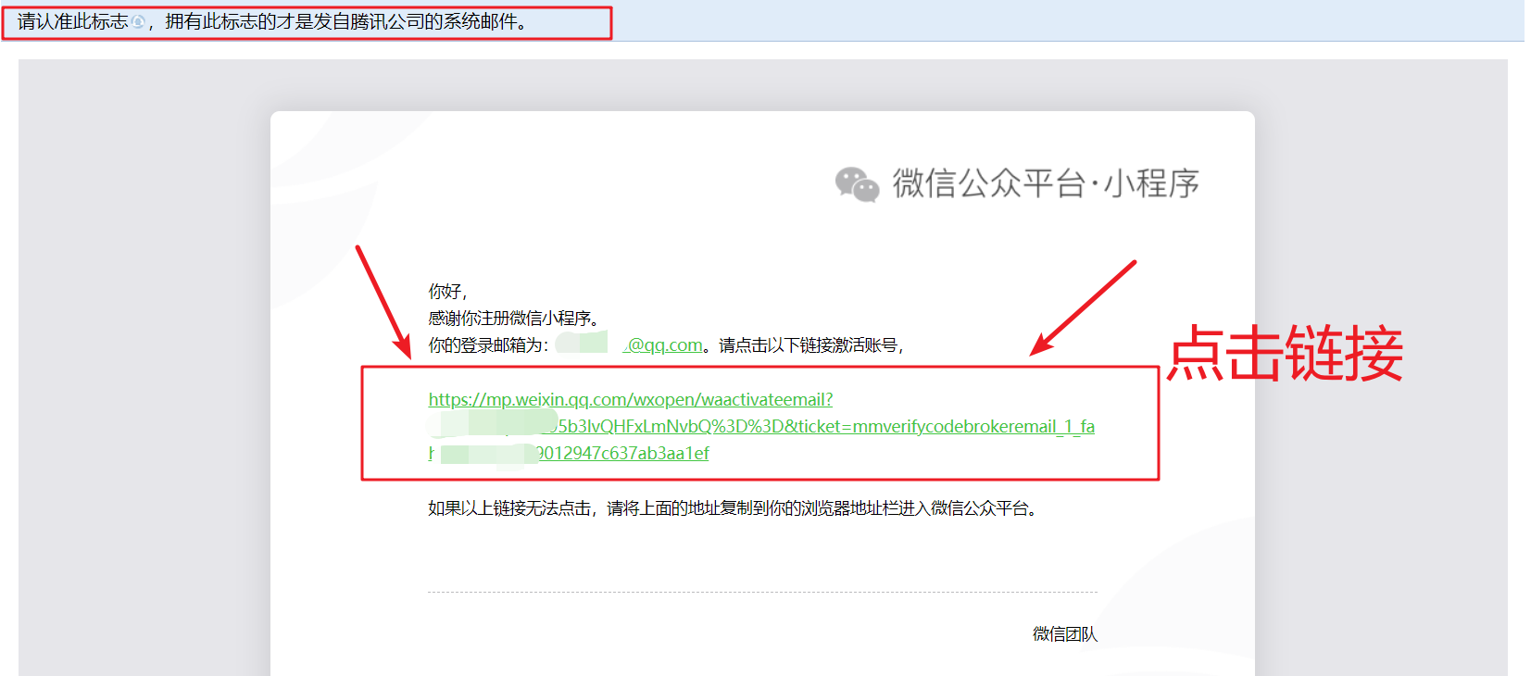Click the 感谢你注册微信小程序 line
Viewport: 1531px width, 676px height.
(514, 318)
